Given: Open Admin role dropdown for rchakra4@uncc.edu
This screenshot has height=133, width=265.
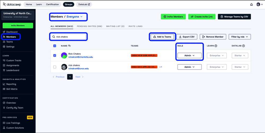Looking at the screenshot, I should coord(189,67).
